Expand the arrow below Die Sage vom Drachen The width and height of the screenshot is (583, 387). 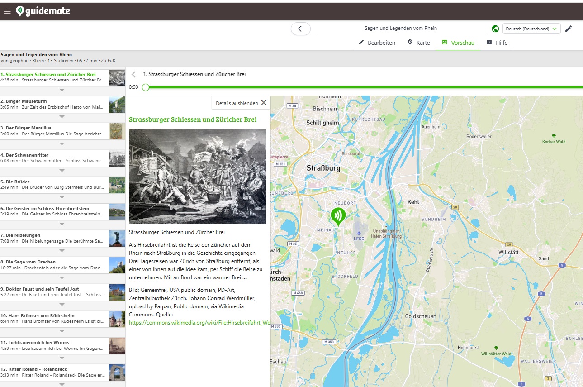pyautogui.click(x=62, y=278)
